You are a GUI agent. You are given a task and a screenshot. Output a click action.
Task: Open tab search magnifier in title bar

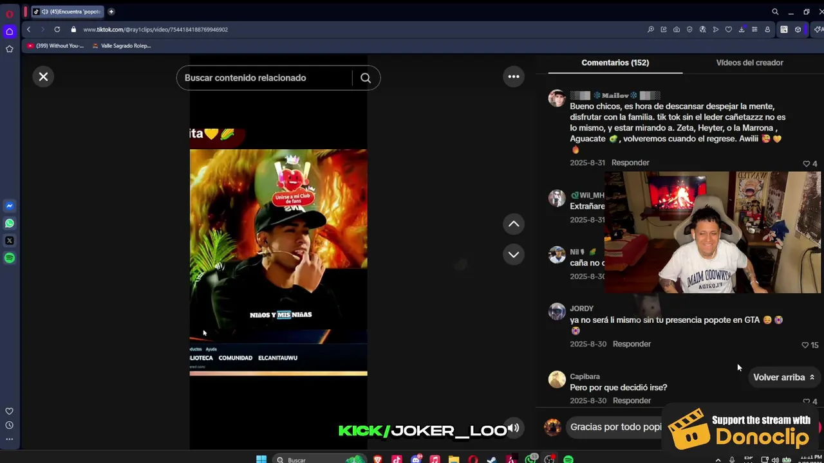tap(775, 12)
